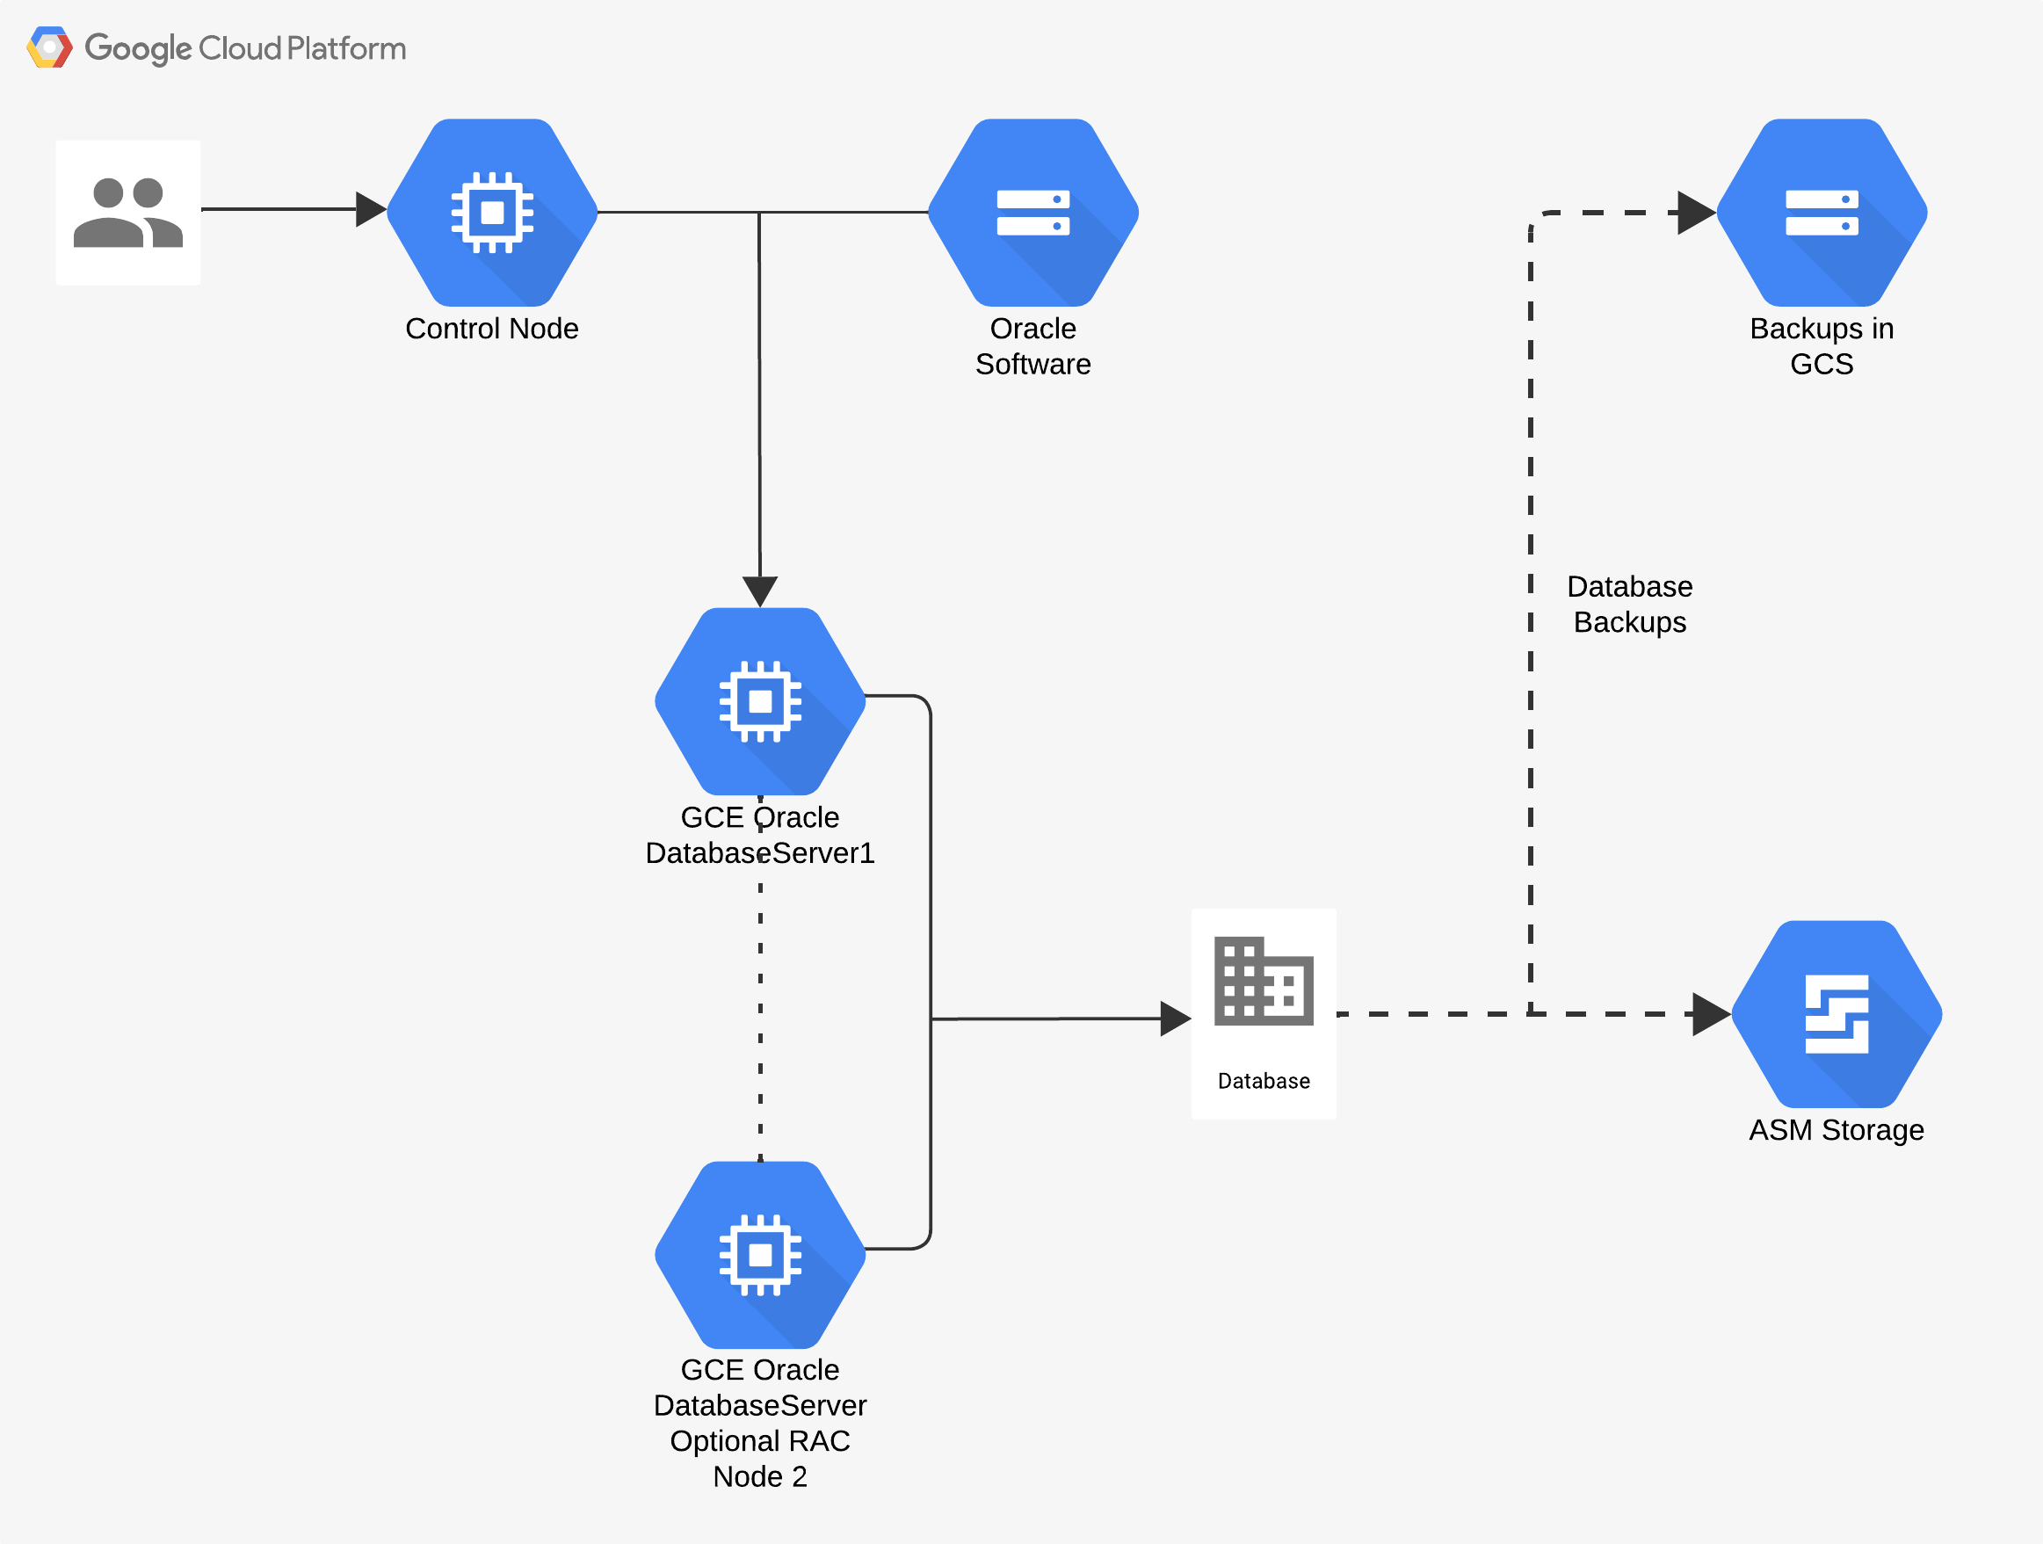Image resolution: width=2043 pixels, height=1544 pixels.
Task: Click the 'Oracle Software' label
Action: coord(1033,346)
